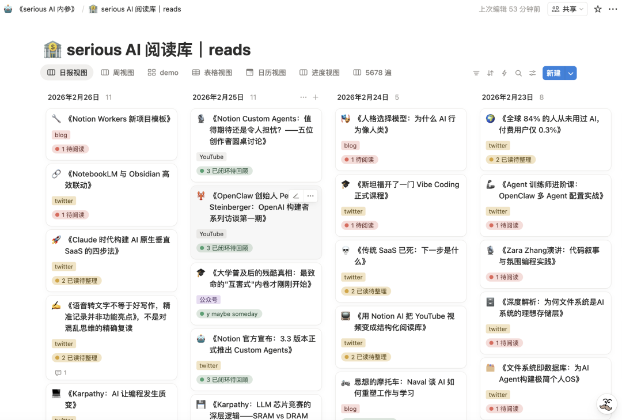Open 《Zara Zhang演讲》 card
This screenshot has height=420, width=622.
click(x=545, y=264)
